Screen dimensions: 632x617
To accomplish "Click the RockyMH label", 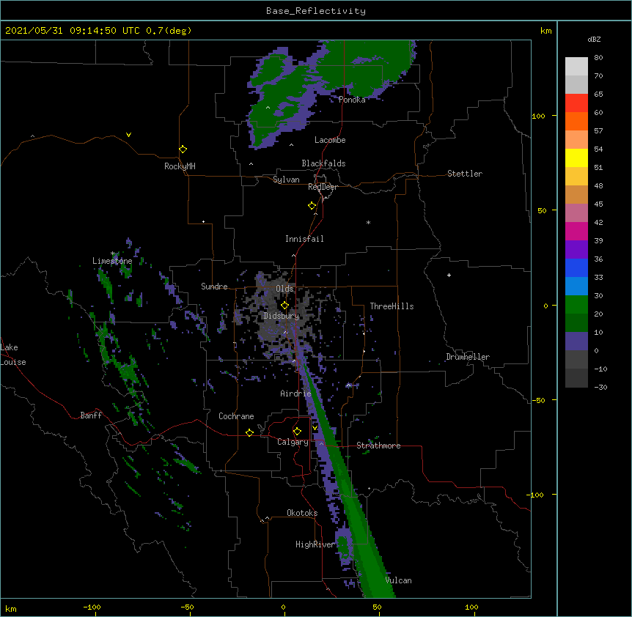I will (180, 166).
